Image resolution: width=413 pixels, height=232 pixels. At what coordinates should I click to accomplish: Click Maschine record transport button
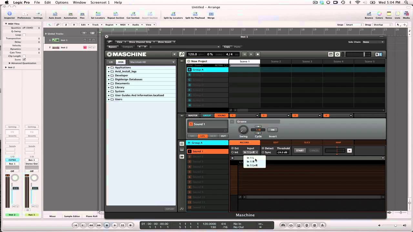pyautogui.click(x=257, y=54)
